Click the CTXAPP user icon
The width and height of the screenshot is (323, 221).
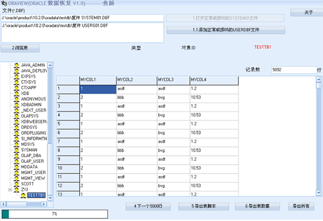[x=17, y=88]
